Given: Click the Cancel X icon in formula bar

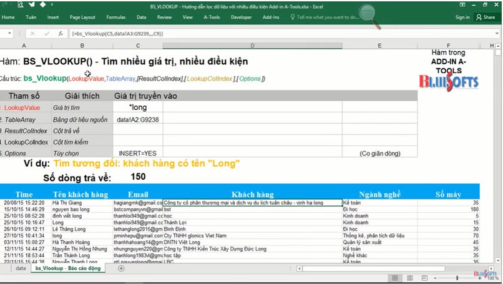Looking at the screenshot, I should pos(32,33).
